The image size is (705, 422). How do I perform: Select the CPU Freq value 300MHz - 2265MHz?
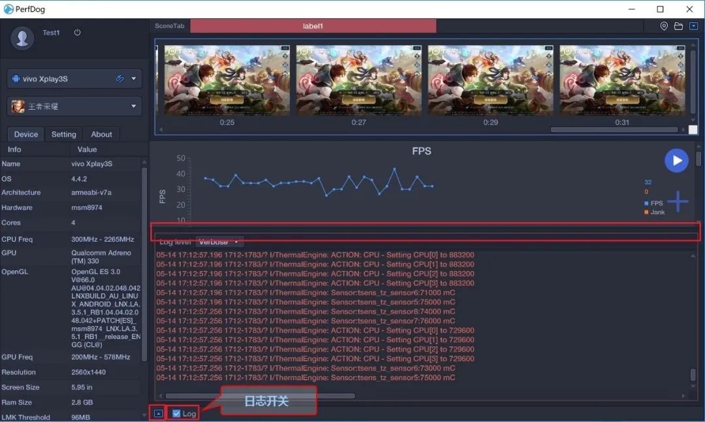(102, 239)
